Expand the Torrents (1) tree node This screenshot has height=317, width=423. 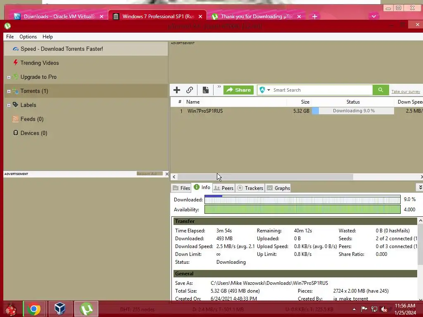click(9, 91)
